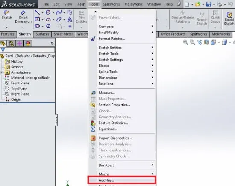Select the Line sketch tool
The width and height of the screenshot is (235, 186).
pyautogui.click(x=37, y=12)
